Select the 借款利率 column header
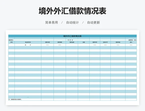The width and height of the screenshot is (145, 111). pos(95,42)
